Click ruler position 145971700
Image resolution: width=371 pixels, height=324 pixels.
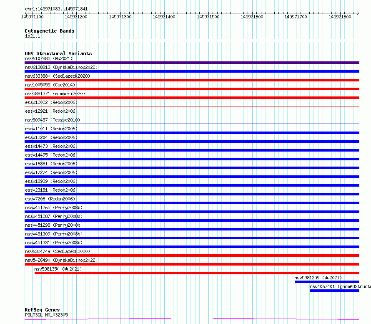296,17
